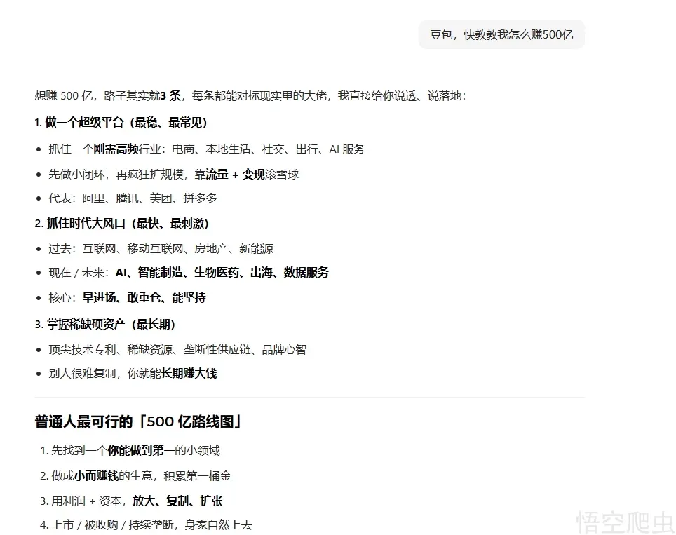This screenshot has width=676, height=535.
Task: Click heading "2. 抓住时代大风口"
Action: (121, 224)
